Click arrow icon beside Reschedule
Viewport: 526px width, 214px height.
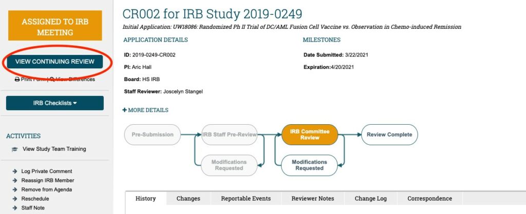click(x=15, y=199)
